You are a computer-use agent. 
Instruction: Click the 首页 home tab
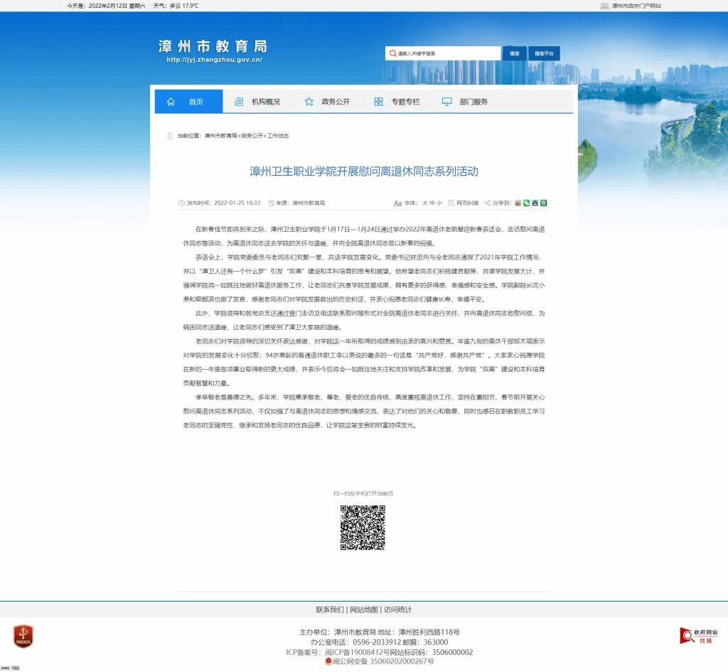click(x=188, y=102)
